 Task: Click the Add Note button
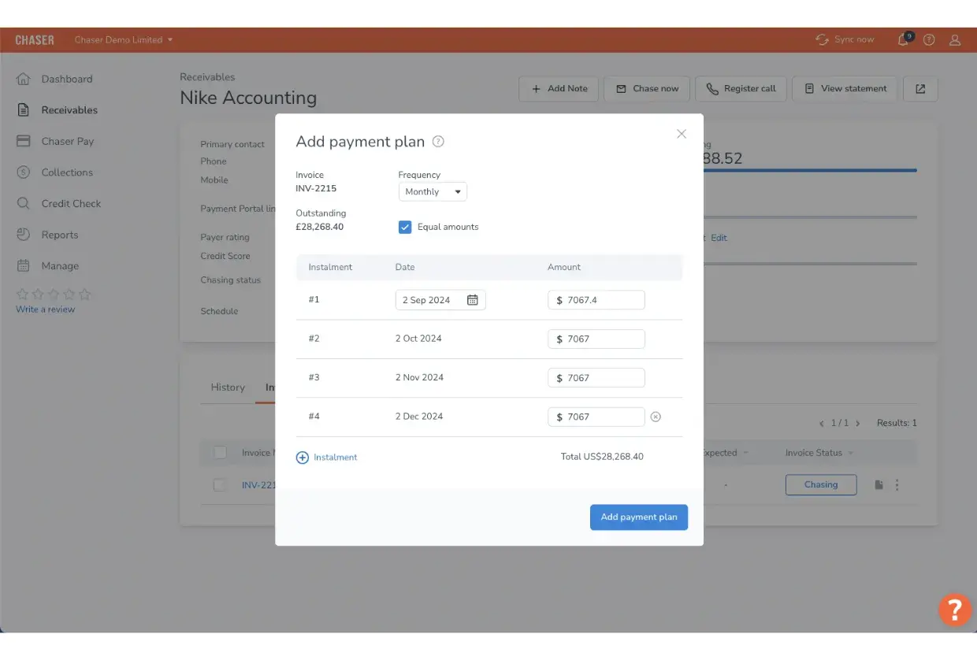[x=559, y=89]
